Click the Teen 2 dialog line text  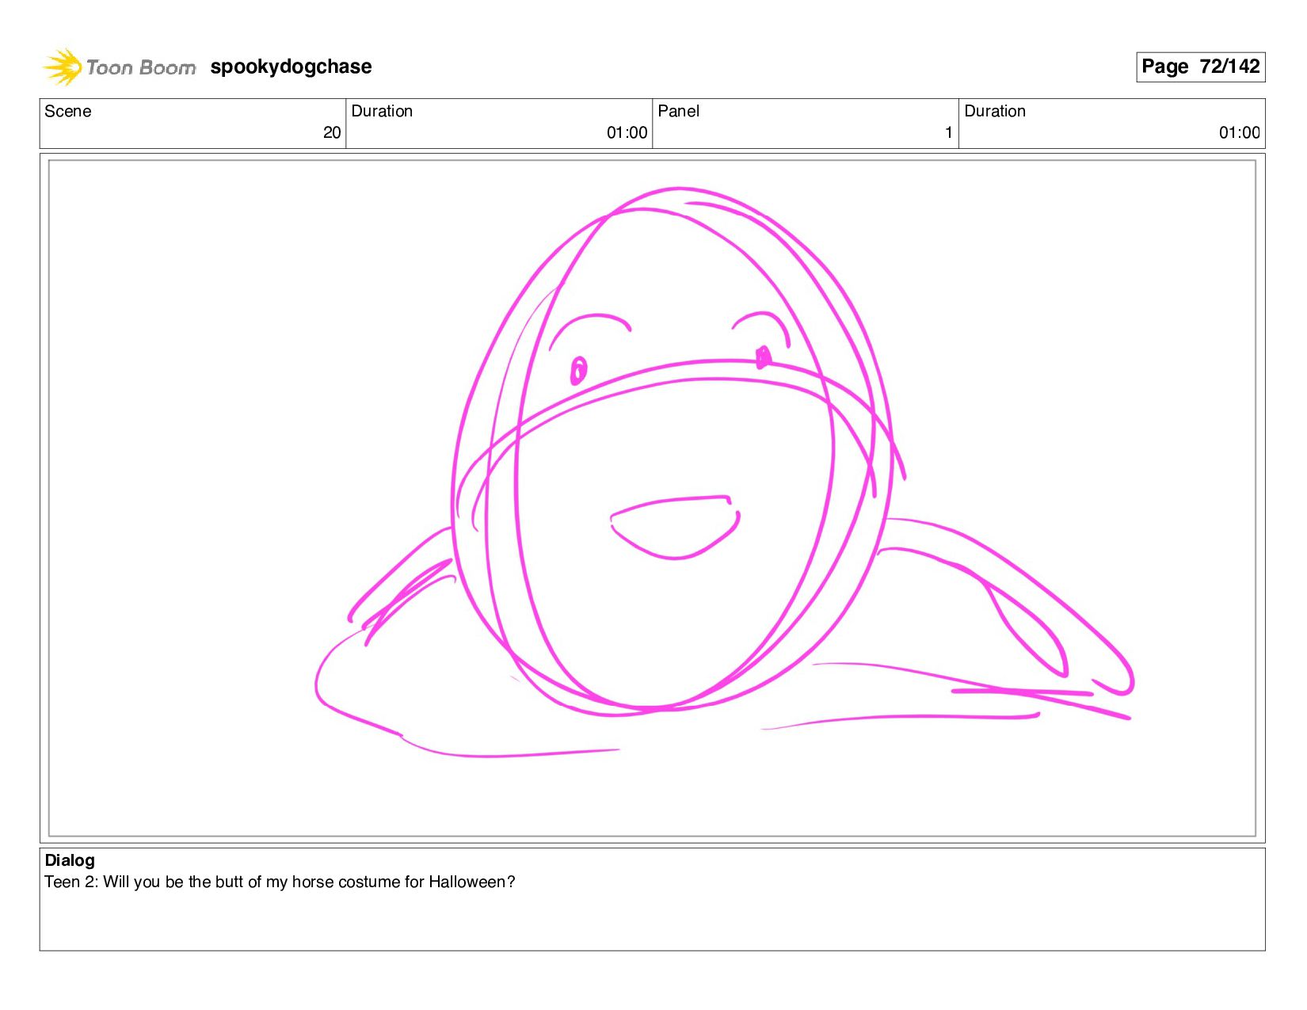[x=280, y=882]
